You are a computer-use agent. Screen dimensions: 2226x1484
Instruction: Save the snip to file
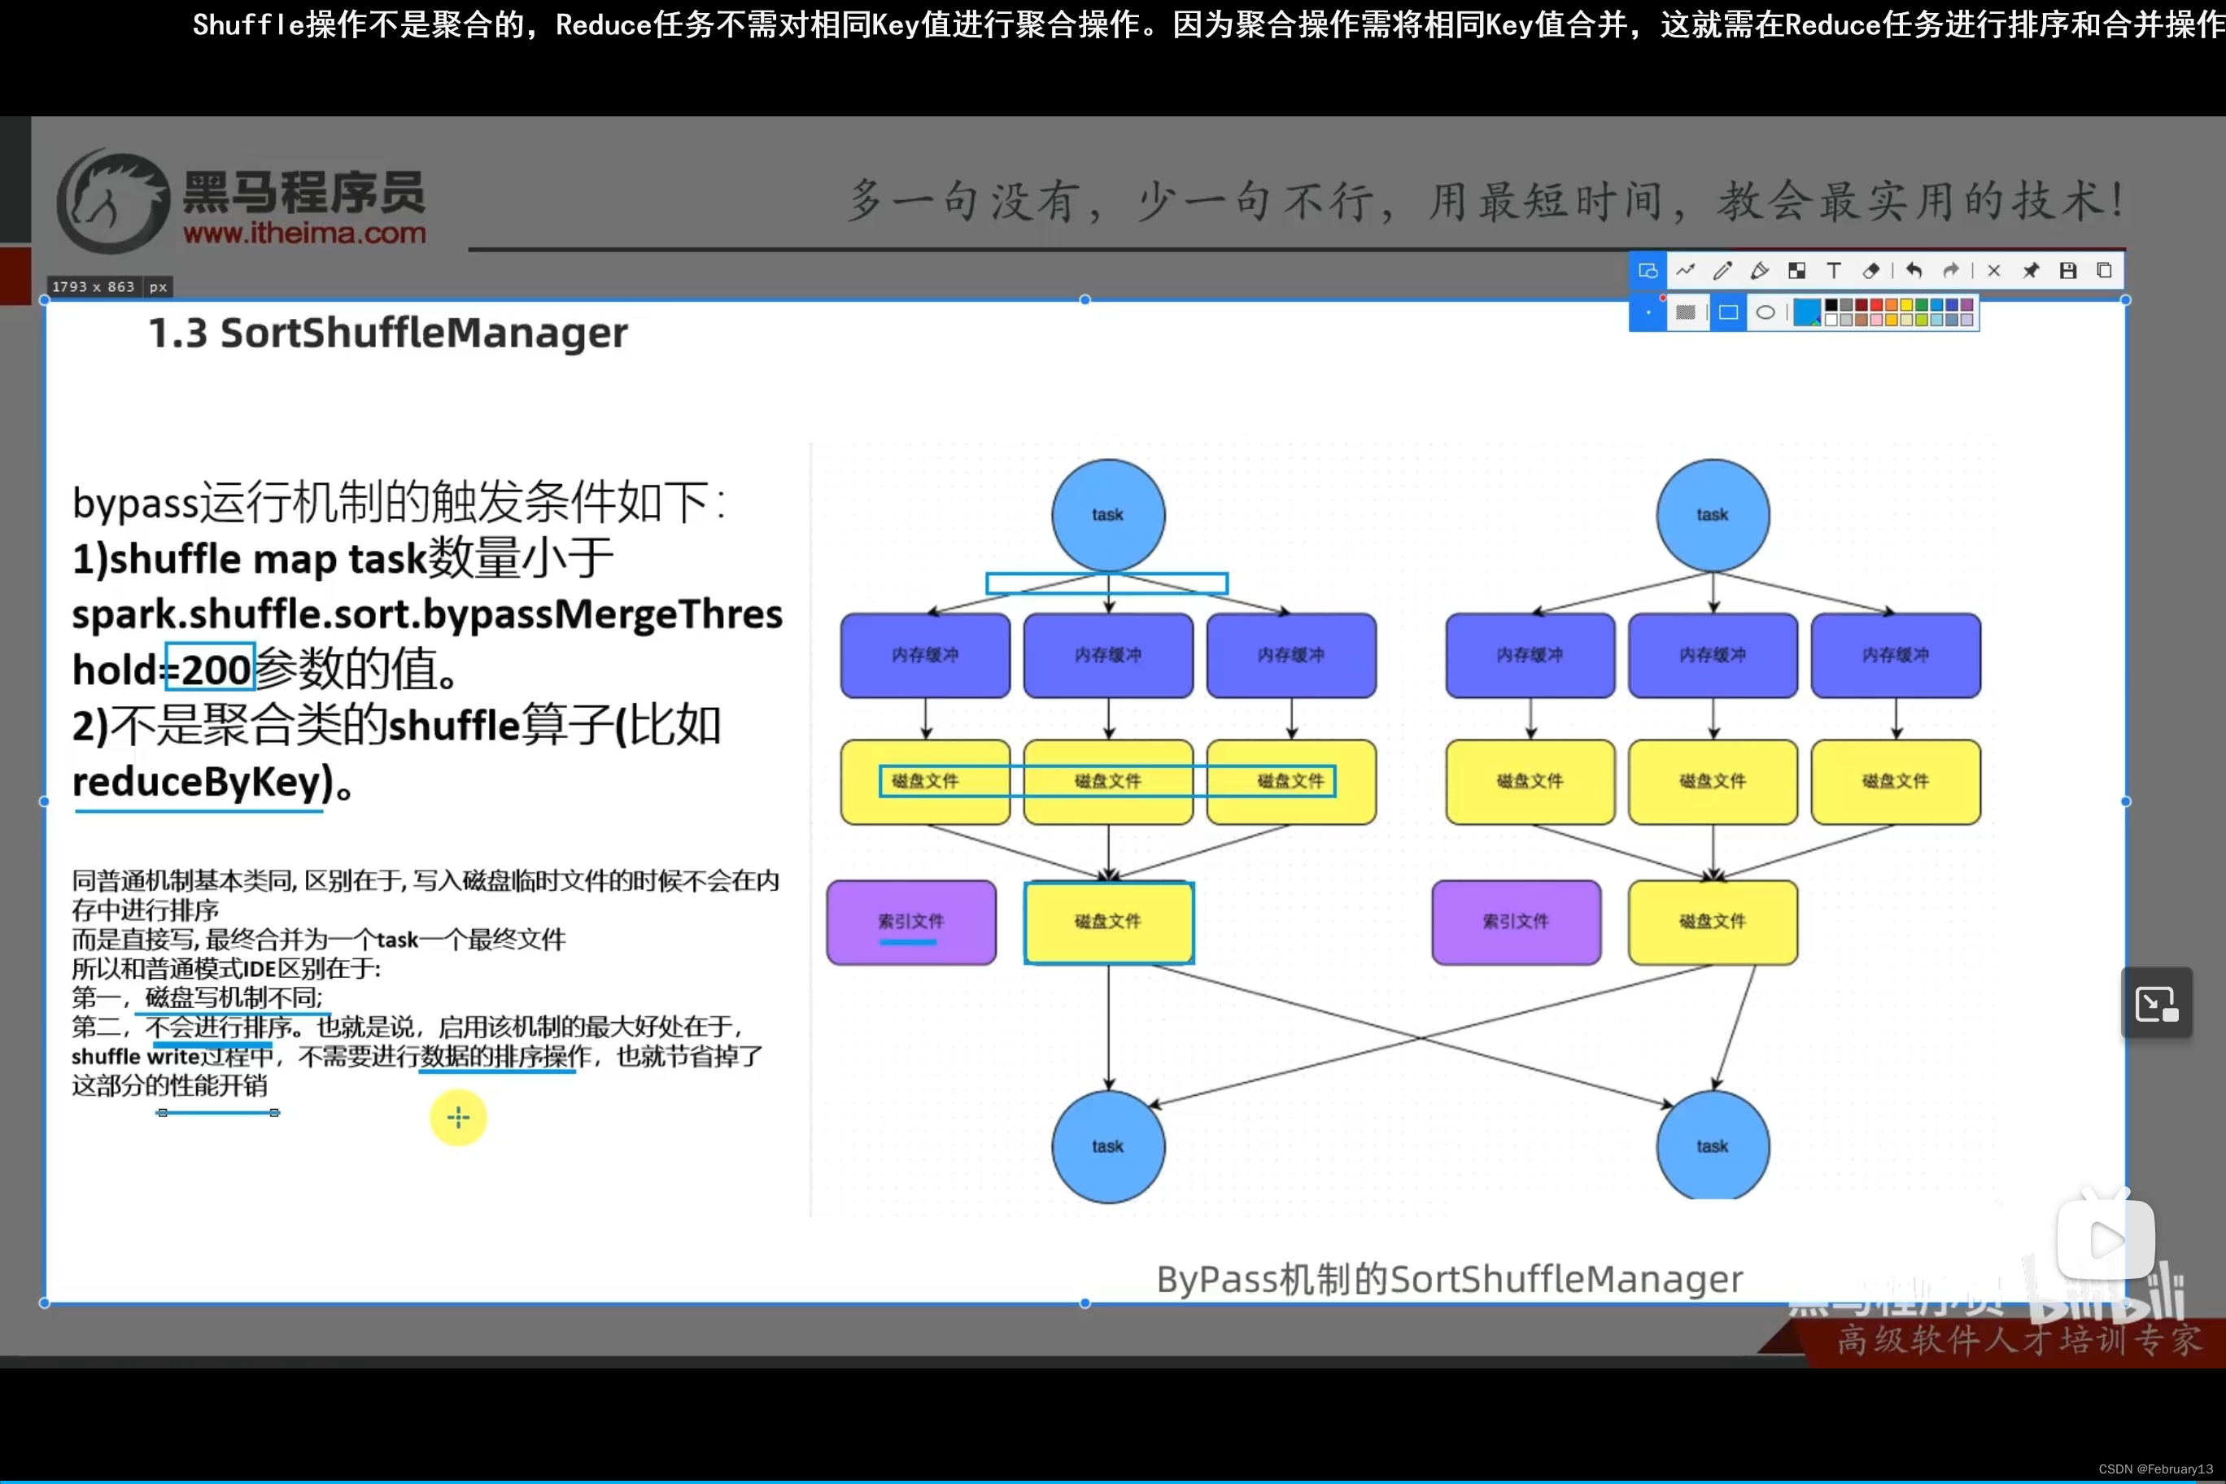point(2068,271)
